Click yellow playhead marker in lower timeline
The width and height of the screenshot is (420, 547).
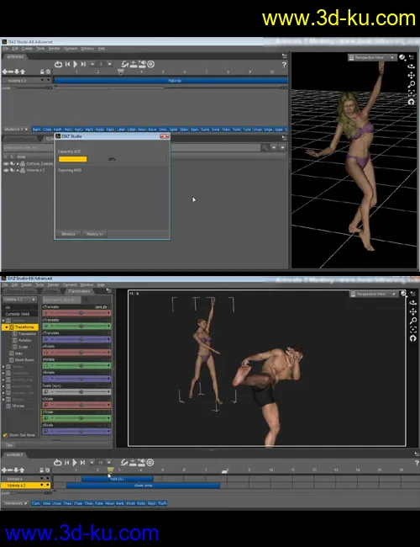click(110, 470)
